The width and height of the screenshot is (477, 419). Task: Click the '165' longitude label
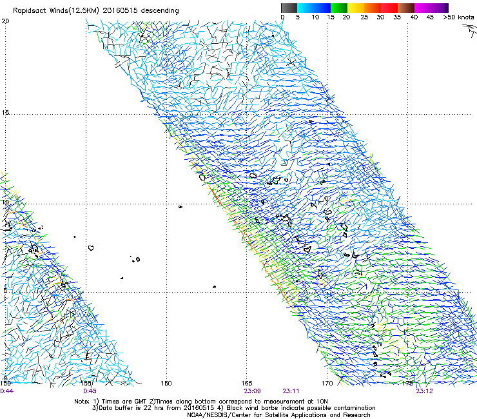tap(247, 384)
